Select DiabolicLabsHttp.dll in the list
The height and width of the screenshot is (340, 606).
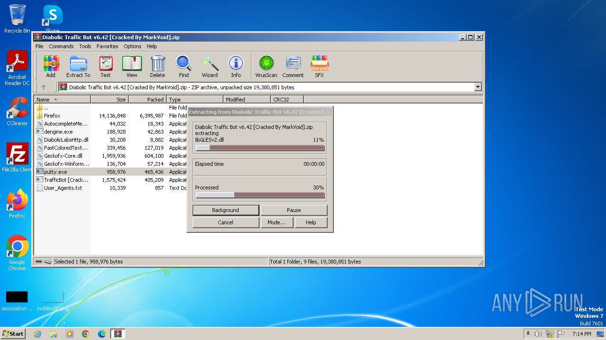click(111, 140)
